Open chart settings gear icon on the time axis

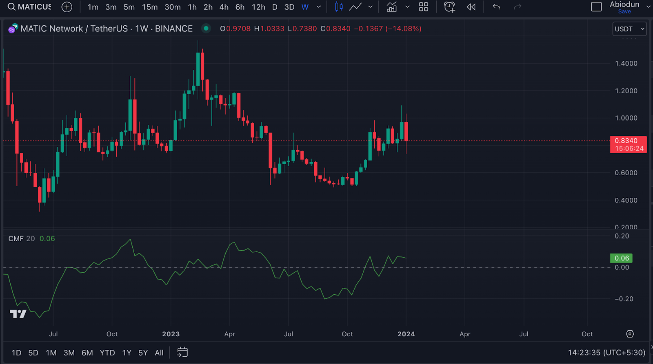coord(630,334)
